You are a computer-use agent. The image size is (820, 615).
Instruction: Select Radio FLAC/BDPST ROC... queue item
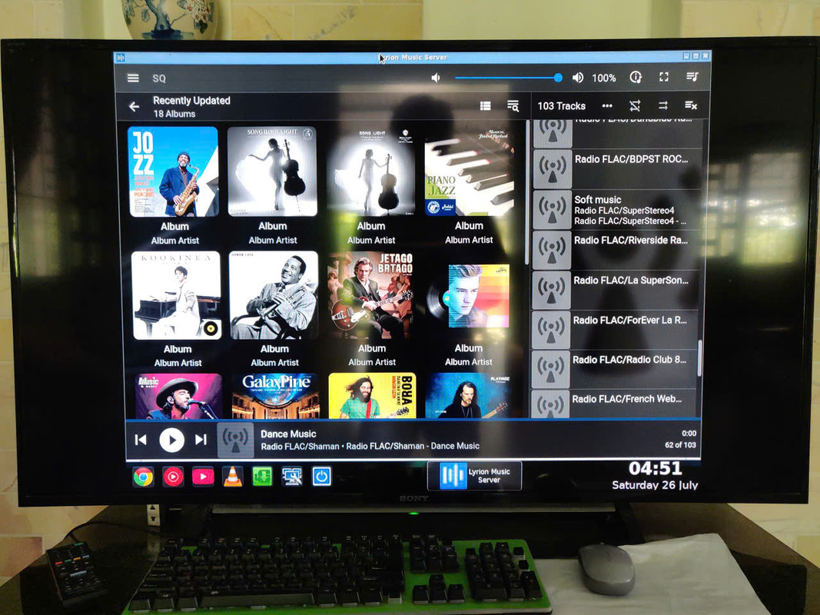(x=616, y=169)
